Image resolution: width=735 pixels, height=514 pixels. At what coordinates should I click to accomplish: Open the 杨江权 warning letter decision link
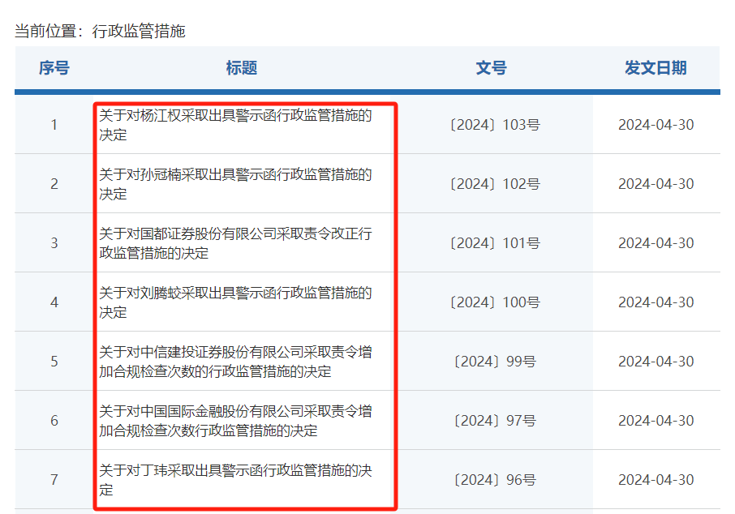235,125
